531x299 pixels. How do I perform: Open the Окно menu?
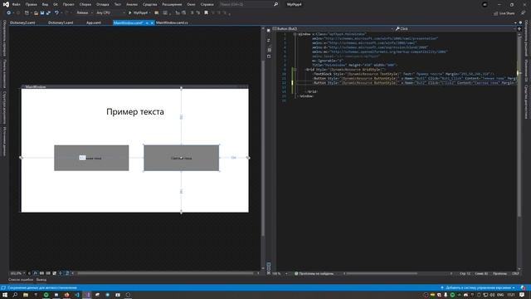(x=192, y=4)
